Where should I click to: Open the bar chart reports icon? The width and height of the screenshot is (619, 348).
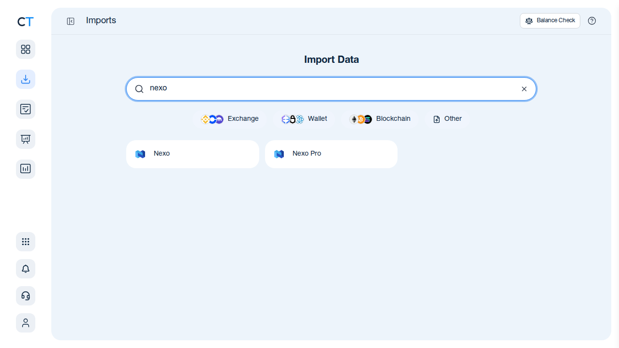[26, 169]
